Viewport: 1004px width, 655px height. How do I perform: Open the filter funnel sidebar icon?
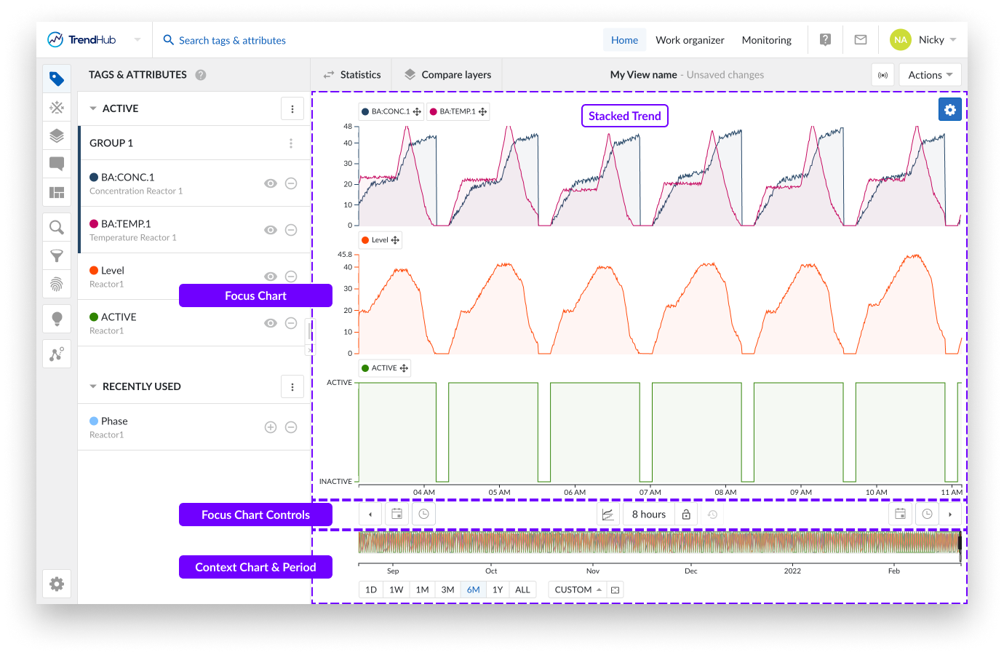(x=57, y=255)
